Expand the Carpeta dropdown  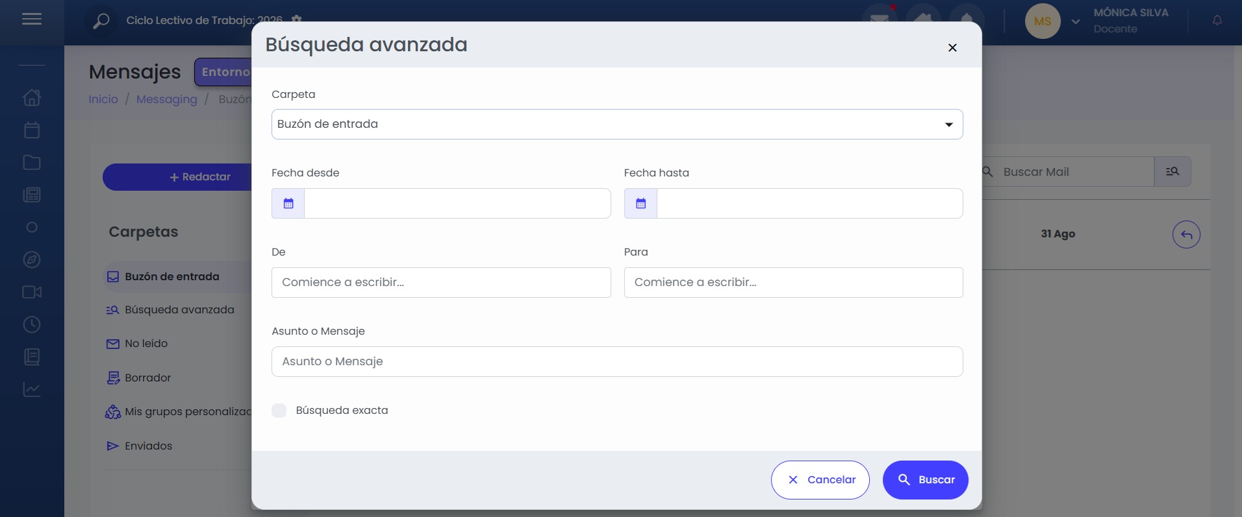[617, 125]
